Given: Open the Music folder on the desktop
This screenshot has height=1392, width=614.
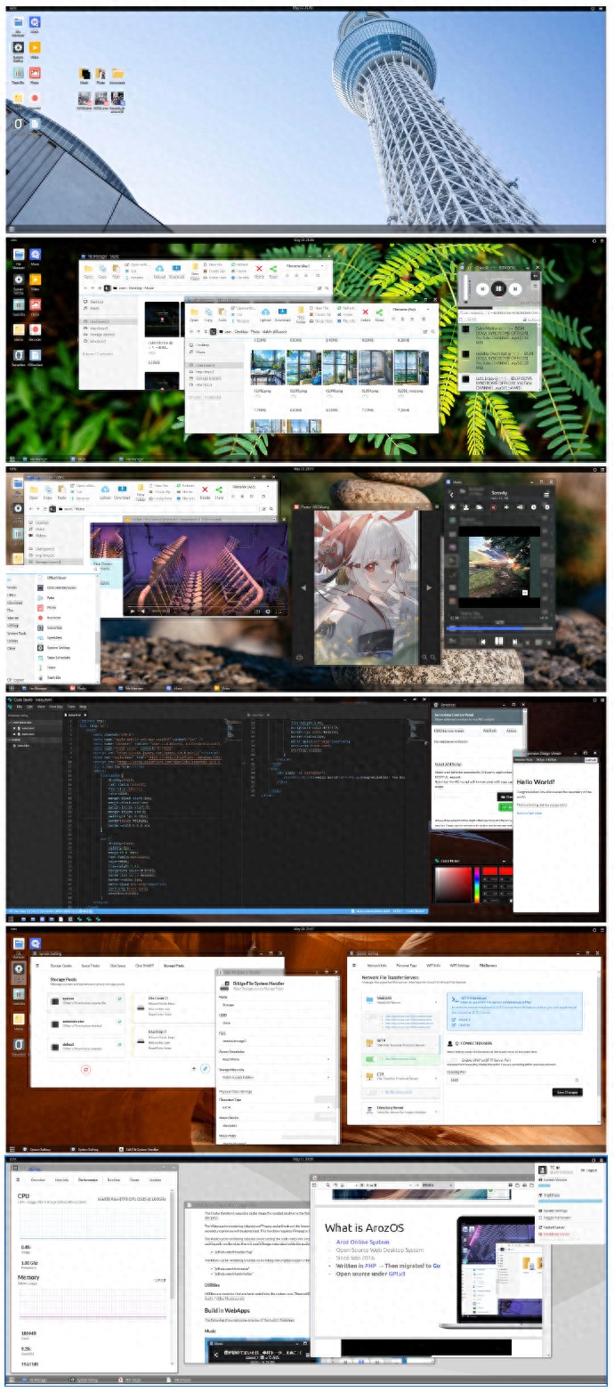Looking at the screenshot, I should tap(84, 74).
